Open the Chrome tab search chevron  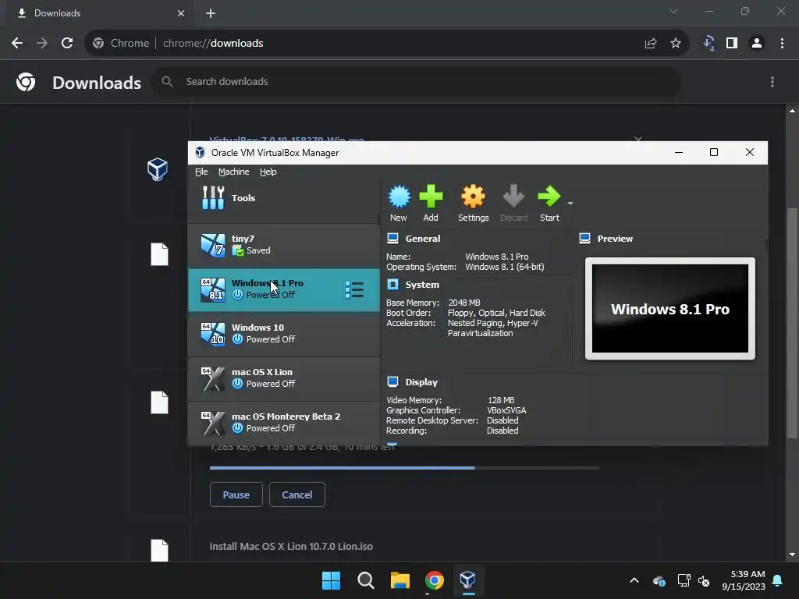673,11
